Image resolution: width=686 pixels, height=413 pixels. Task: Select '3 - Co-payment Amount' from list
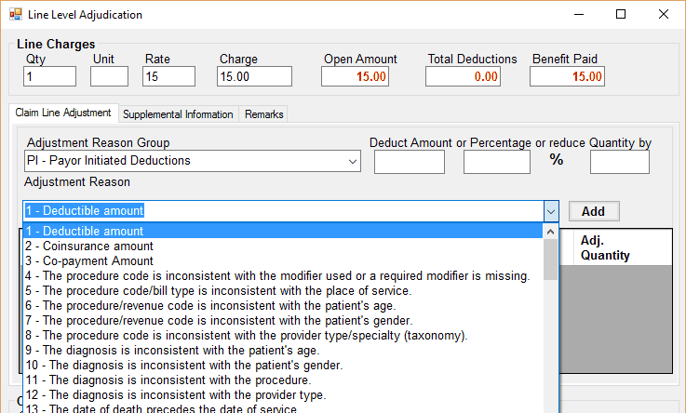point(89,261)
